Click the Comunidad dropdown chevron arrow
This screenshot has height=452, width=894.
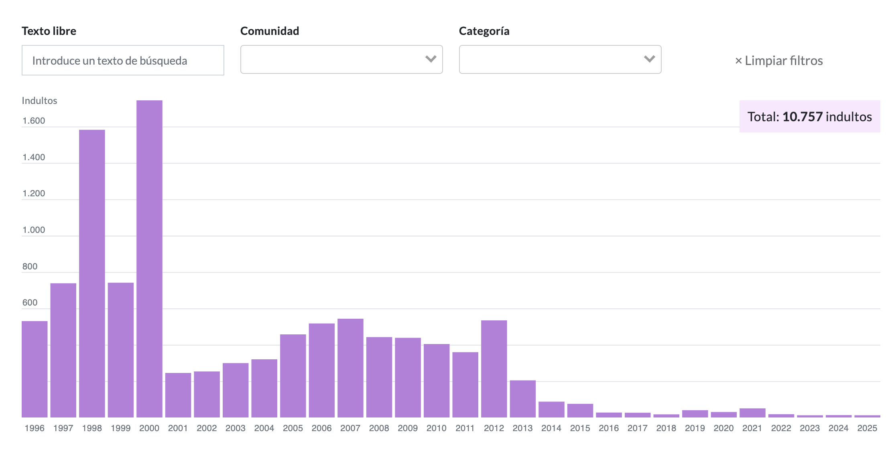coord(431,59)
